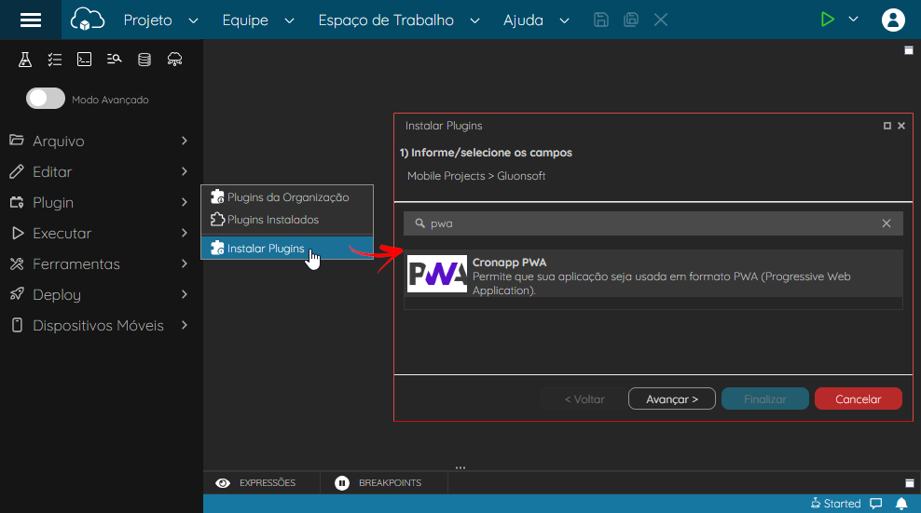Click the Started status indicator
Image resolution: width=921 pixels, height=513 pixels.
pos(835,504)
